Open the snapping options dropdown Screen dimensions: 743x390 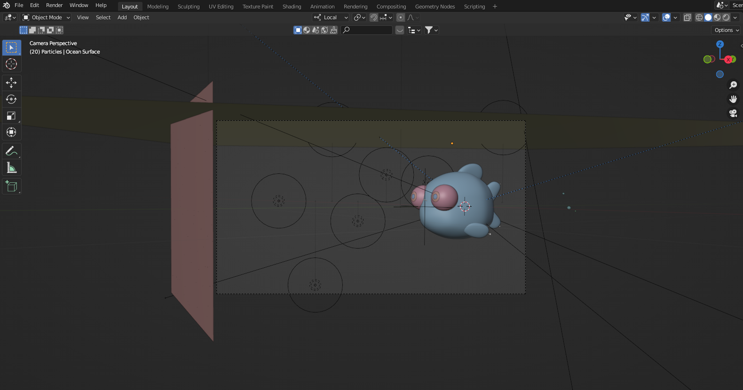(x=386, y=17)
